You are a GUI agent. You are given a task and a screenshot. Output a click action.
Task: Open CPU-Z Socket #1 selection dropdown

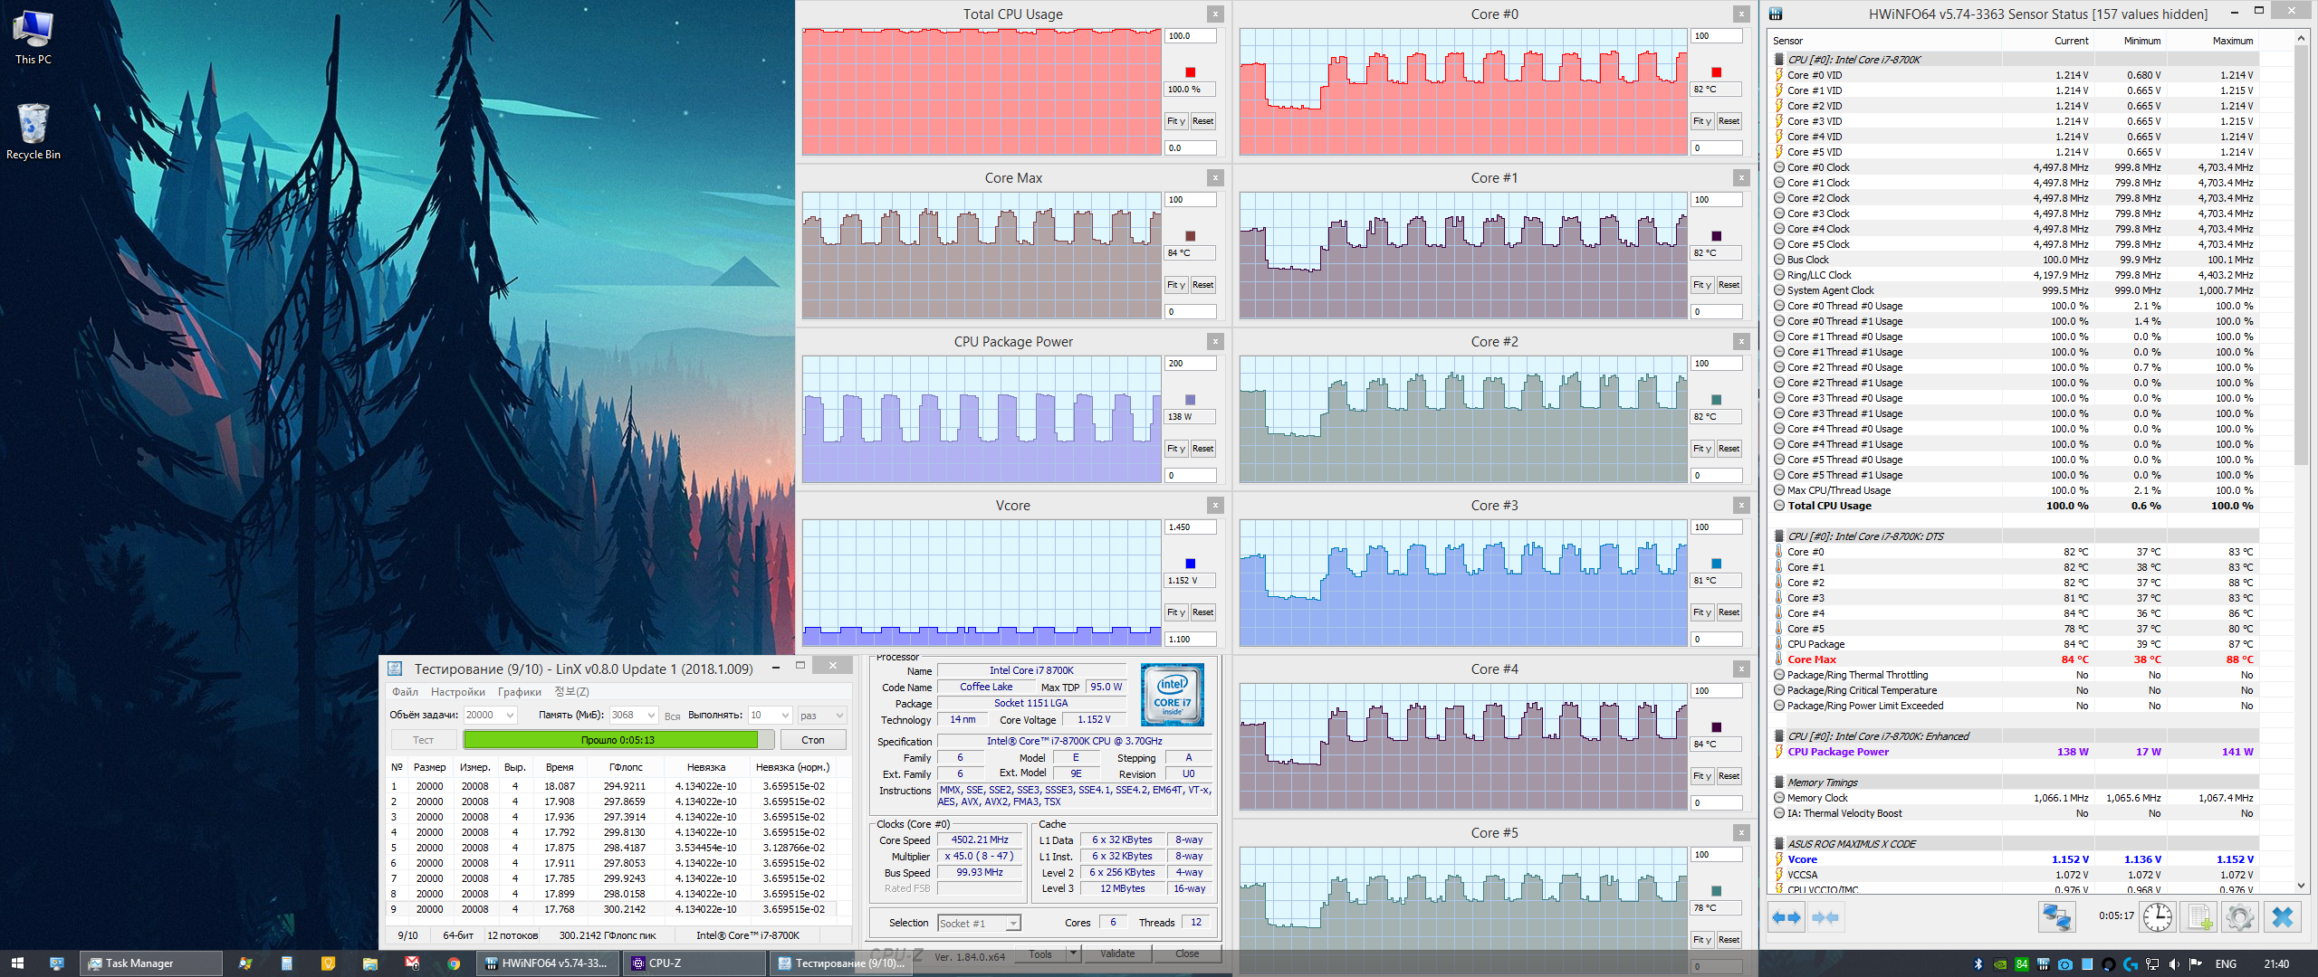1013,924
